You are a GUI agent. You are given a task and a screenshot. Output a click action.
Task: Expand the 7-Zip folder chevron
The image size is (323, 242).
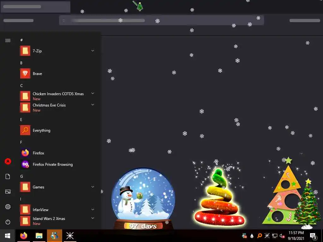click(93, 51)
